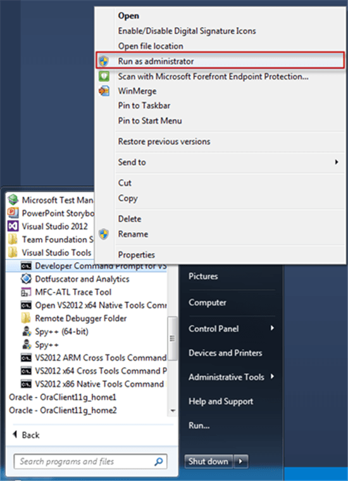The width and height of the screenshot is (348, 481).
Task: Click the VS2012 x86 Native Tools console icon
Action: tap(26, 384)
